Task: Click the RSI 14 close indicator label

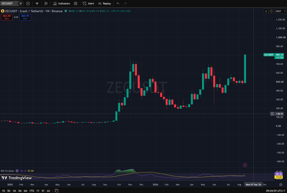Action: (x=7, y=171)
